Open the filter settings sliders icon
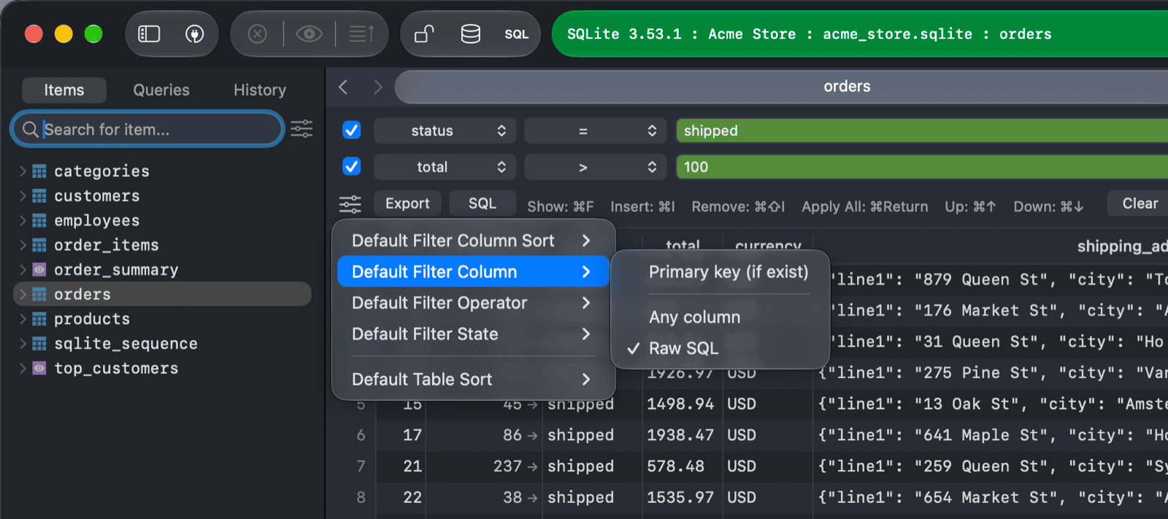The image size is (1168, 519). click(x=350, y=204)
